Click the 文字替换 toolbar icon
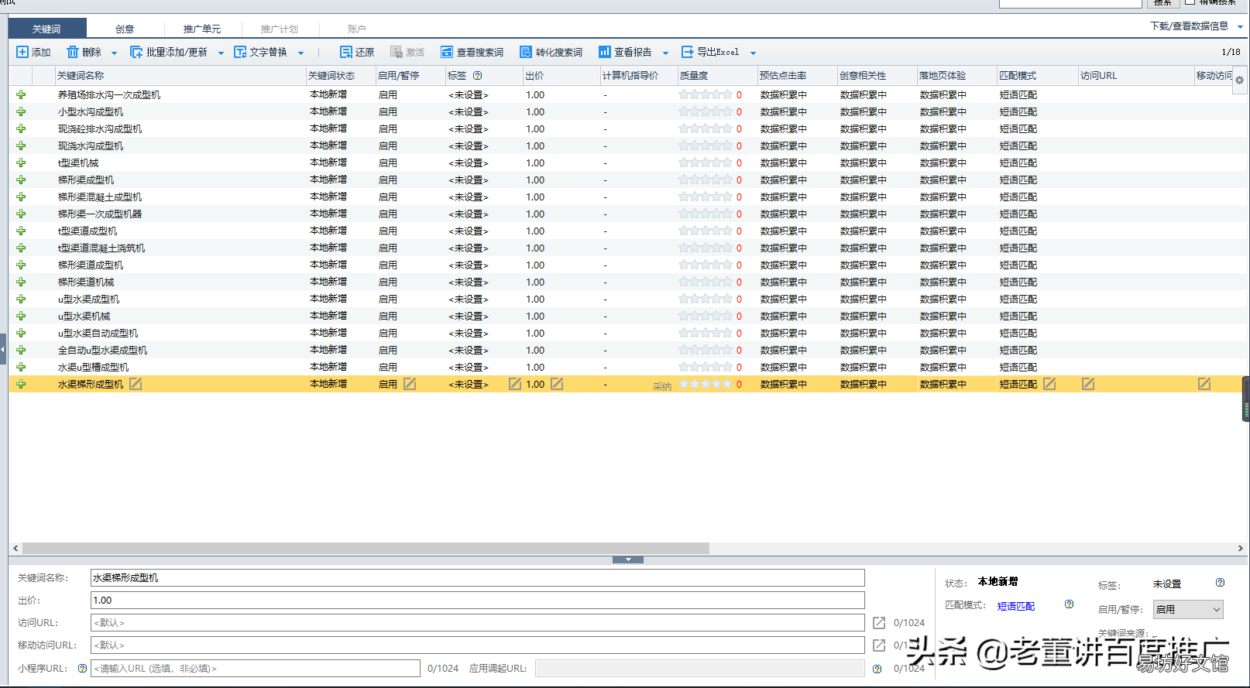1250x688 pixels. [x=240, y=52]
